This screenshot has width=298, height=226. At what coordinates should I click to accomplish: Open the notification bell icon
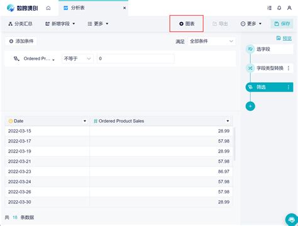click(279, 8)
